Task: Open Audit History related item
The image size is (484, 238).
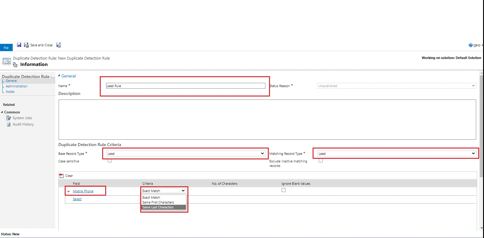Action: 23,124
